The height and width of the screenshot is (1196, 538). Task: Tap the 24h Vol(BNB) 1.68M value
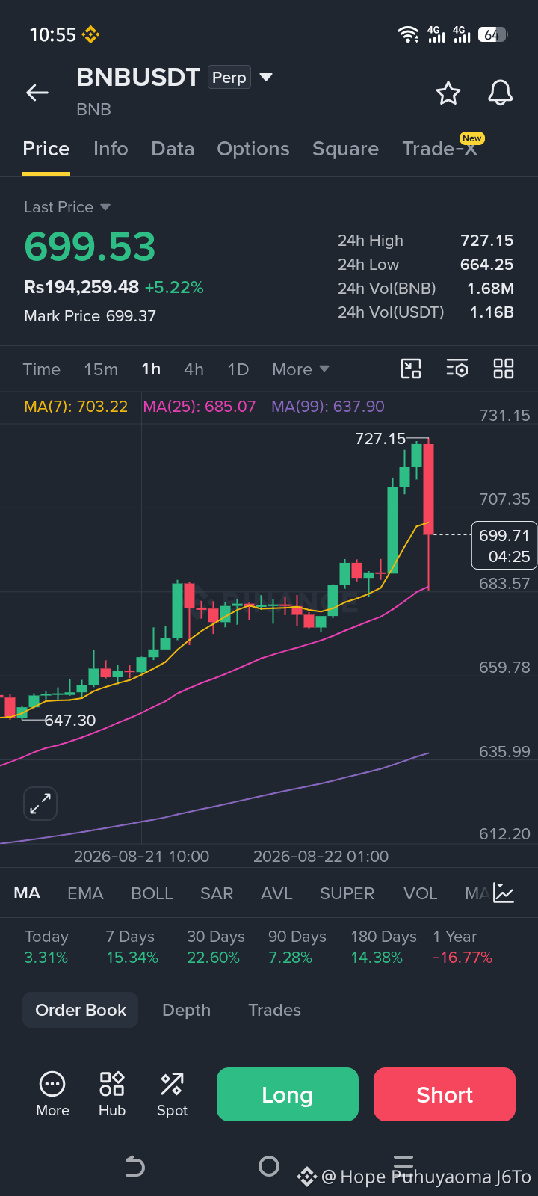pyautogui.click(x=490, y=289)
